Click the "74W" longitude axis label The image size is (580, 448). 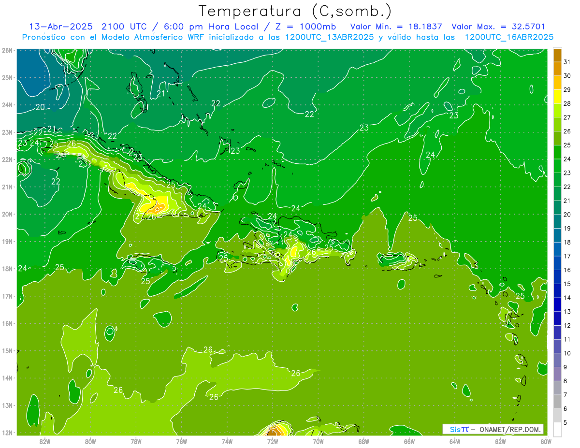(227, 441)
